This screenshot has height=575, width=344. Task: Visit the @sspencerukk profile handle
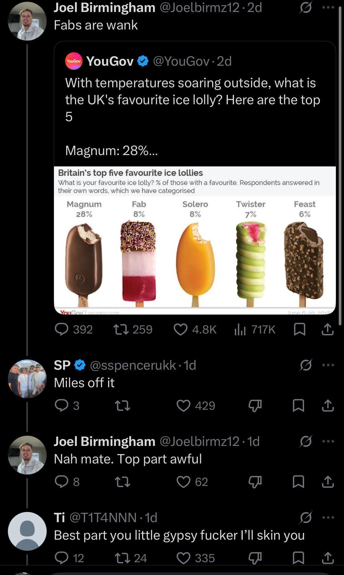coord(133,365)
